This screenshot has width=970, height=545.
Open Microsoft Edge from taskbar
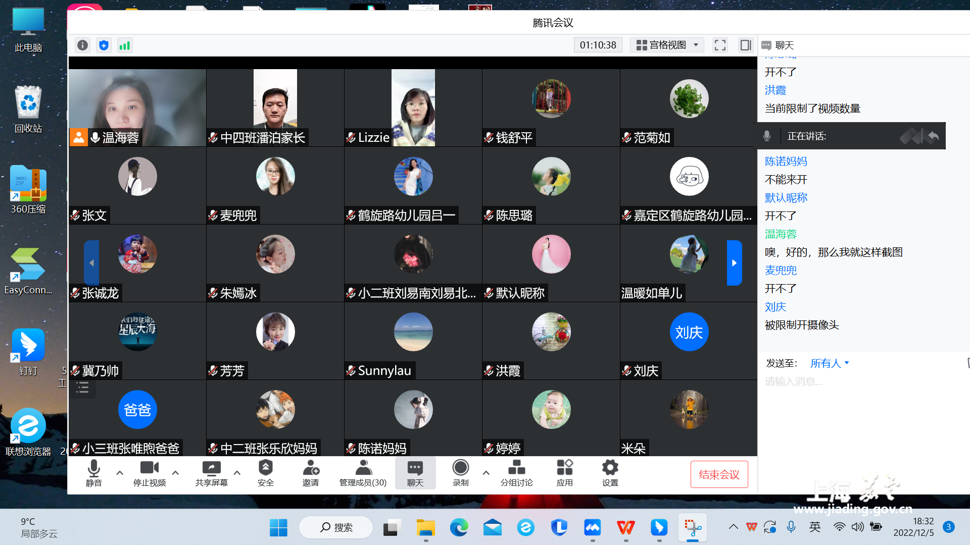(459, 528)
